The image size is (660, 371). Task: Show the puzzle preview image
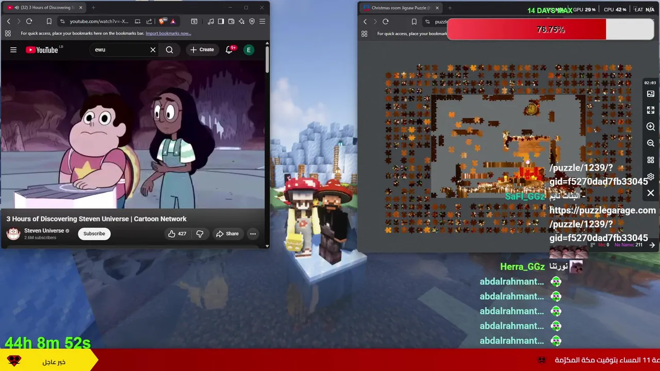point(651,94)
